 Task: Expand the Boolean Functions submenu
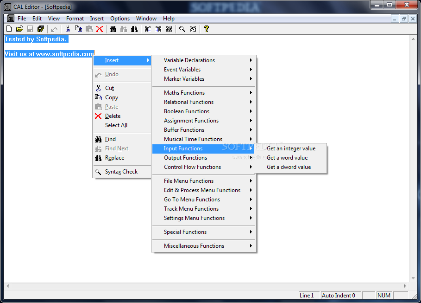204,111
